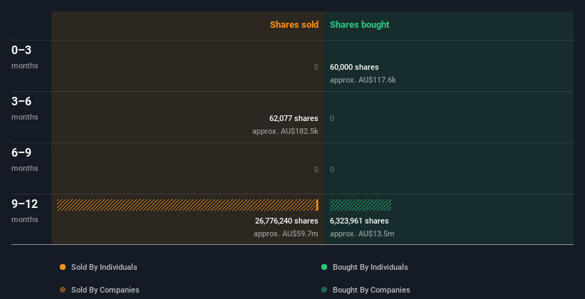Click the 0 sold value in 6–9 months
585x299 pixels.
point(316,169)
